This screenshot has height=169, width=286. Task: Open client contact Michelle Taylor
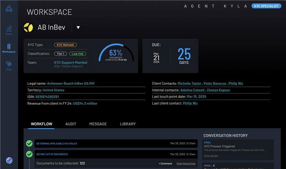pyautogui.click(x=189, y=83)
